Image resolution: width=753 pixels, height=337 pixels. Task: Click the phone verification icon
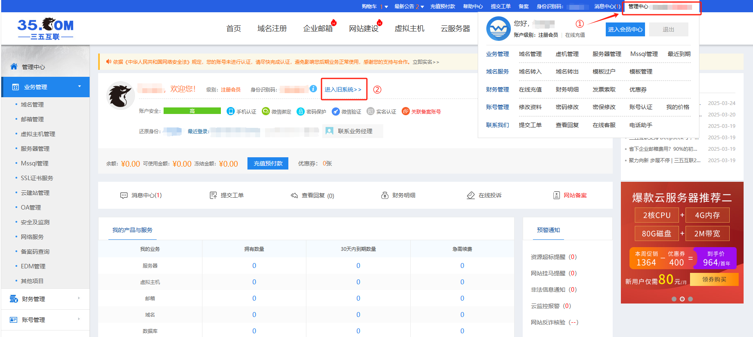click(x=231, y=112)
